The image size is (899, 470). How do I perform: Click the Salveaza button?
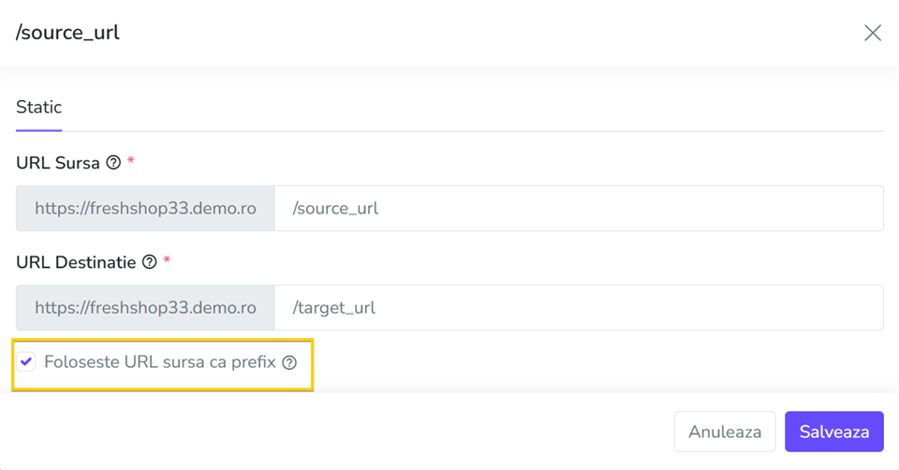pyautogui.click(x=834, y=432)
